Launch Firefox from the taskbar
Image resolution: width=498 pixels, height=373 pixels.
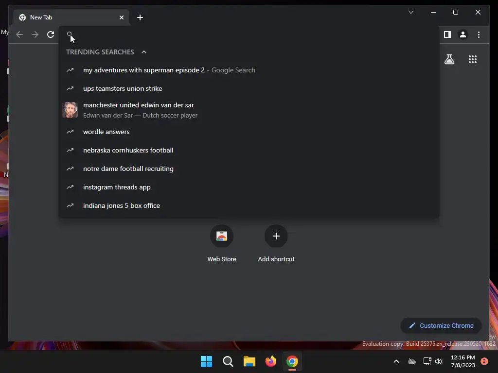pyautogui.click(x=270, y=361)
